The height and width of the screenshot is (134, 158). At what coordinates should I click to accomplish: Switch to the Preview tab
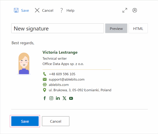116,28
